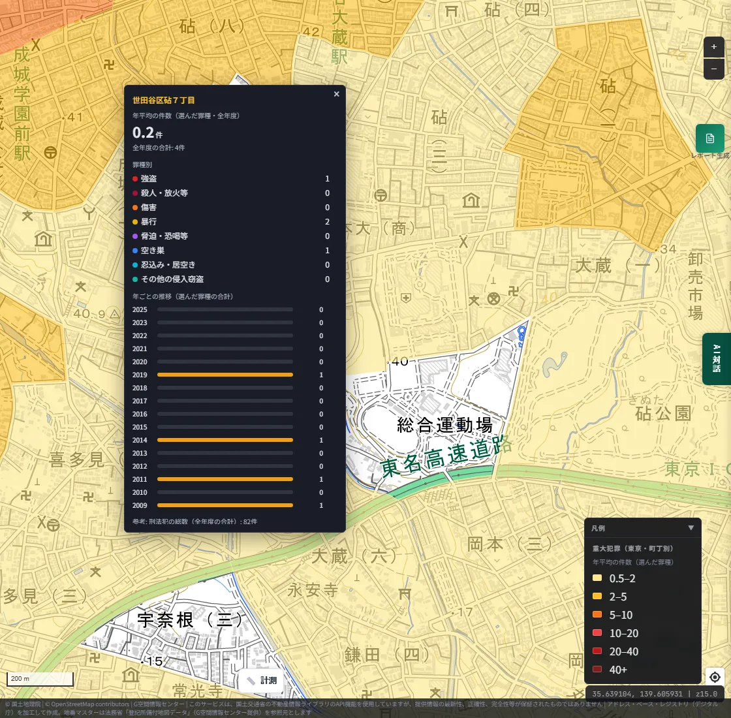Click the 大蔵(六) district label
The height and width of the screenshot is (718, 731).
[x=354, y=555]
